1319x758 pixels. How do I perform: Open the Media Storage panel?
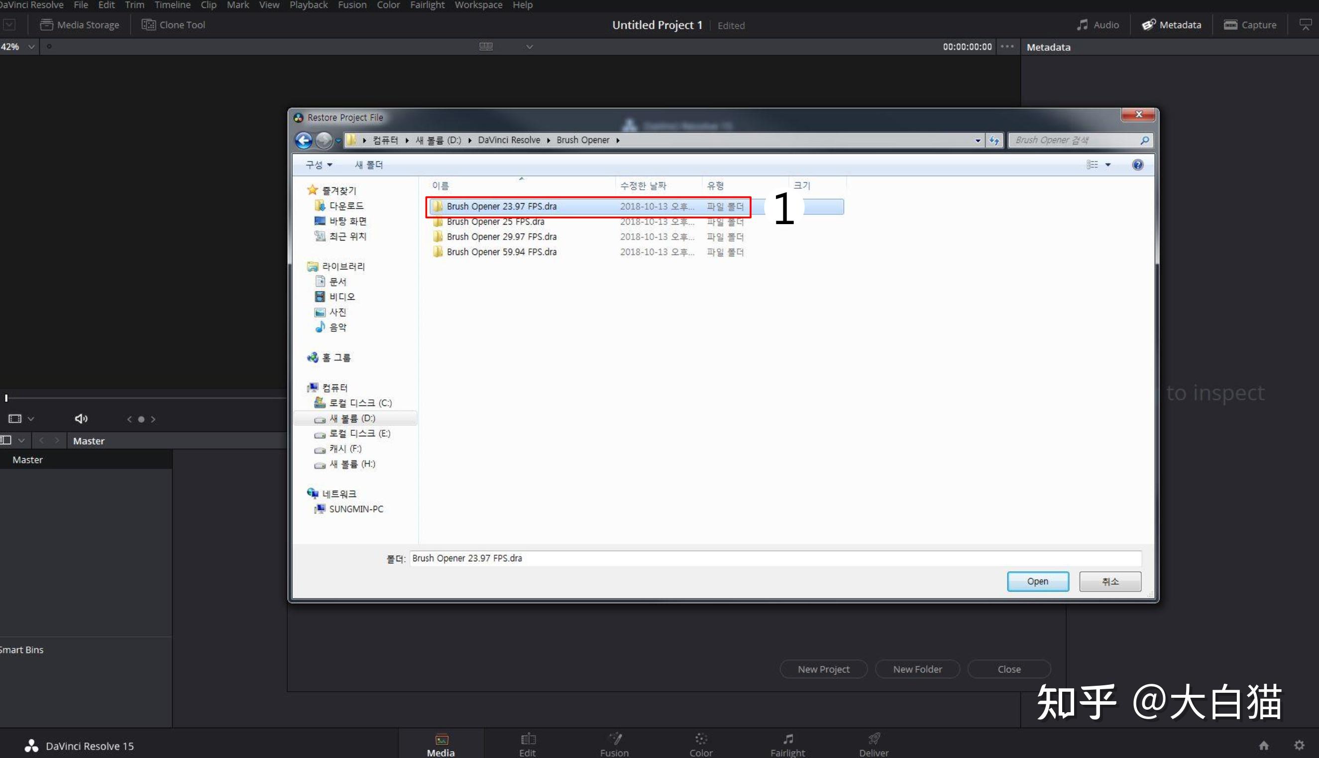click(x=80, y=24)
